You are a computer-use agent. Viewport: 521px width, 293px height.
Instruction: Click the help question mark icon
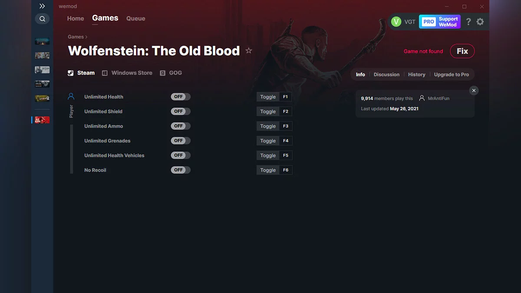[x=468, y=21]
